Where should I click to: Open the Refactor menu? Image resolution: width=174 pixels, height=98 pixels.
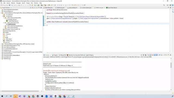13,3
